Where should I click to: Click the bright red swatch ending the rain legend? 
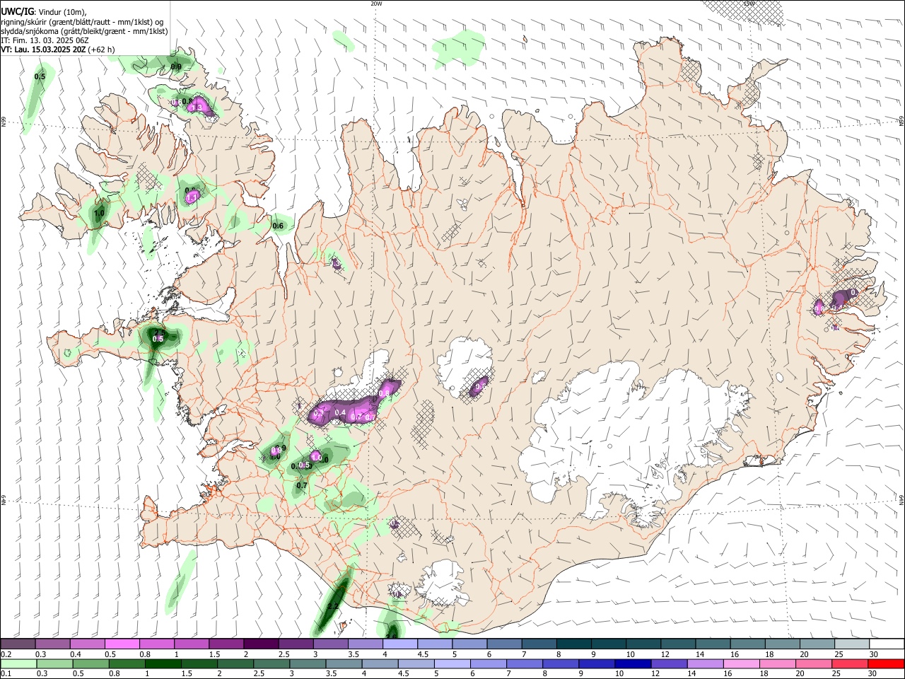pos(887,664)
